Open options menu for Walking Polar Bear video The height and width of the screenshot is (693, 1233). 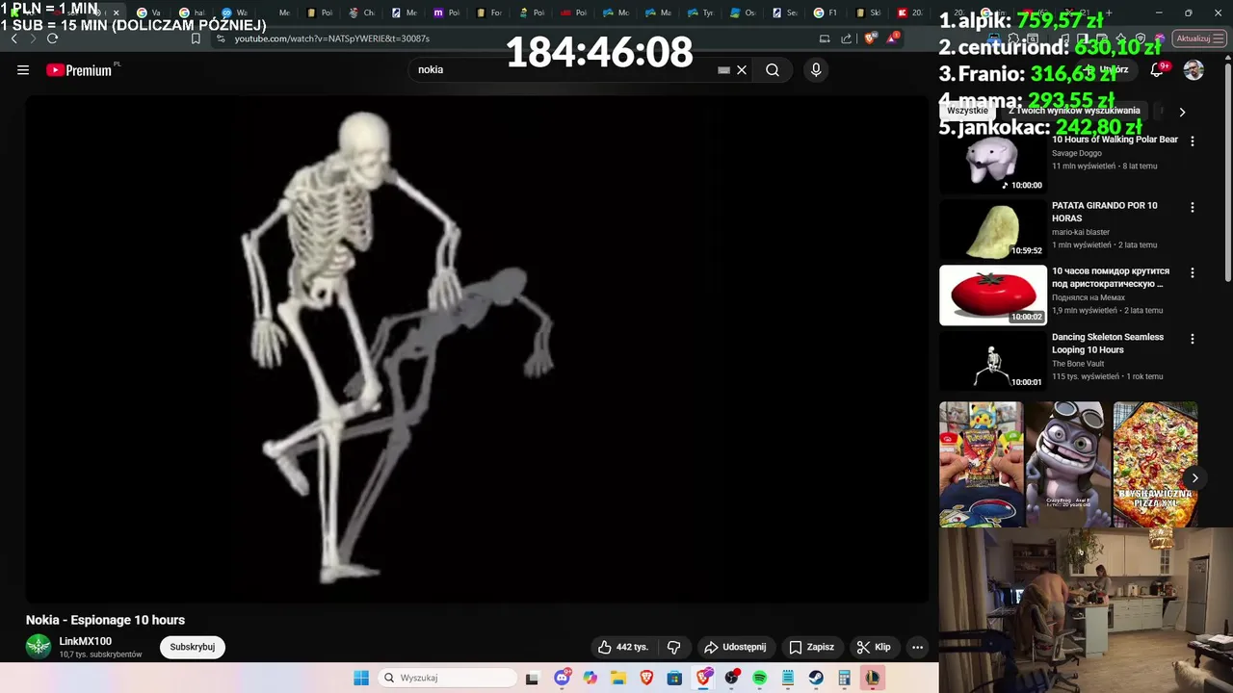[1193, 141]
